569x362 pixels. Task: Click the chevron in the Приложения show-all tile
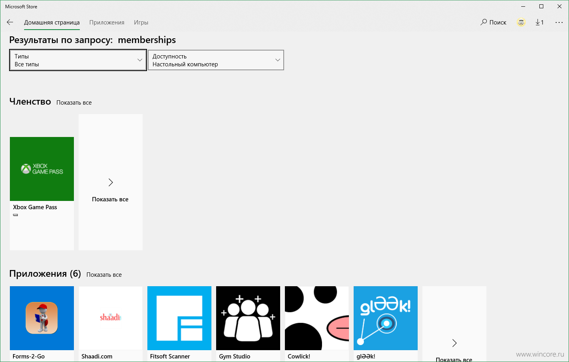point(454,343)
